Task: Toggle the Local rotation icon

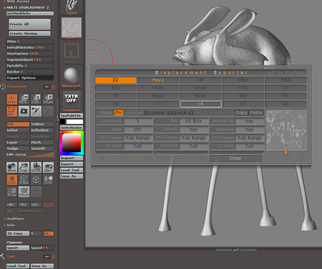Action: tap(48, 180)
